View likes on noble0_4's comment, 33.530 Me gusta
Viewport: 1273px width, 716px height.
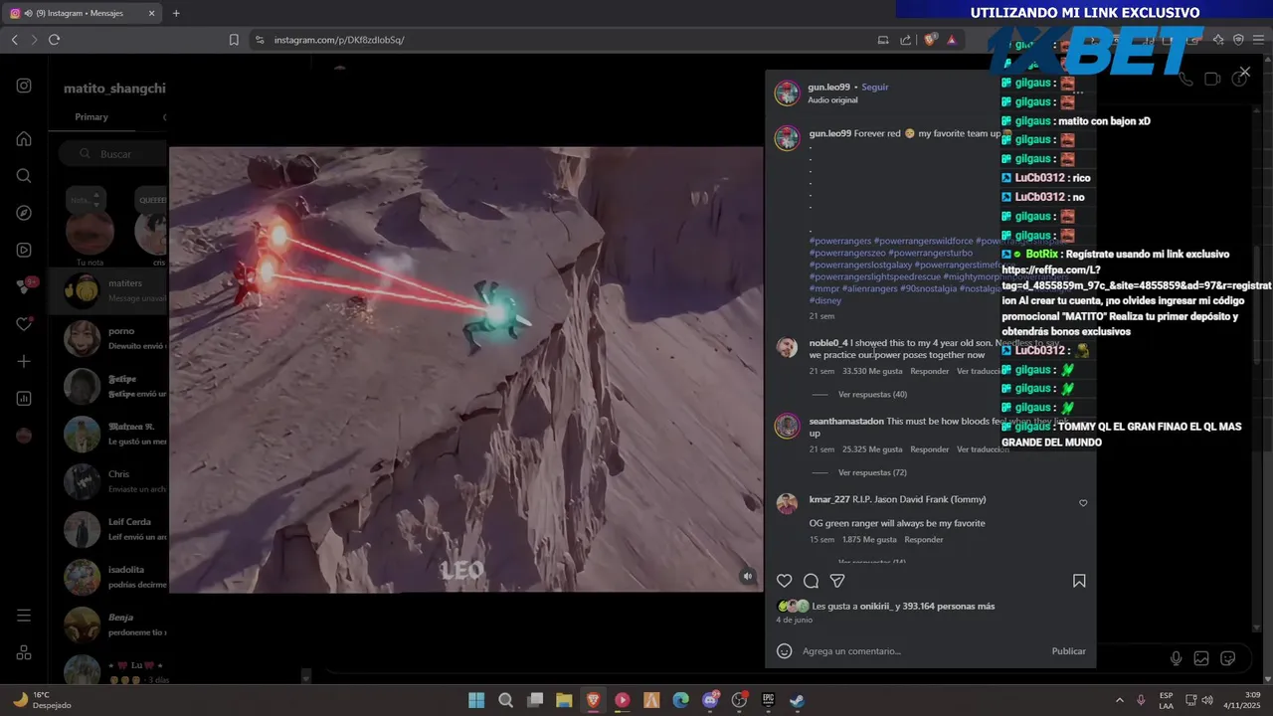tap(872, 371)
